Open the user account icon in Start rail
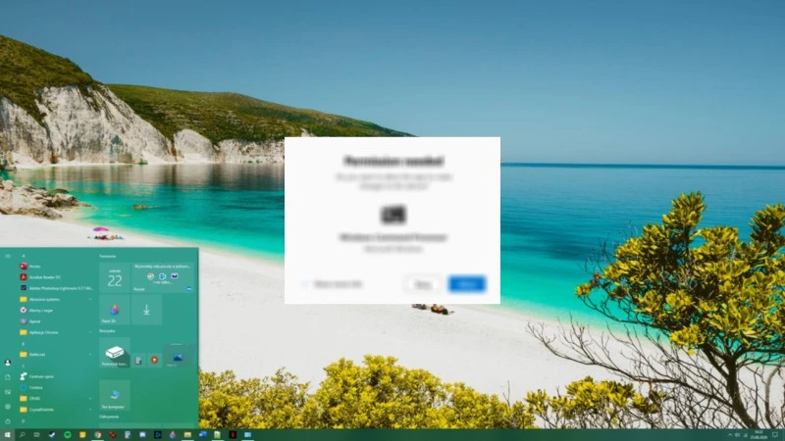 click(x=8, y=362)
